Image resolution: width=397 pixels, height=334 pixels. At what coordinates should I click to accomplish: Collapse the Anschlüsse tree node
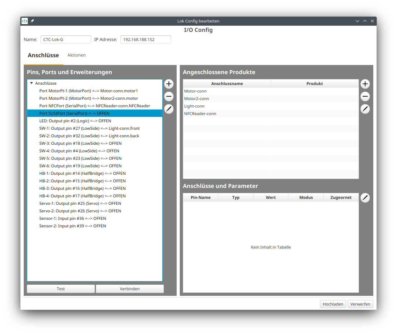point(32,83)
